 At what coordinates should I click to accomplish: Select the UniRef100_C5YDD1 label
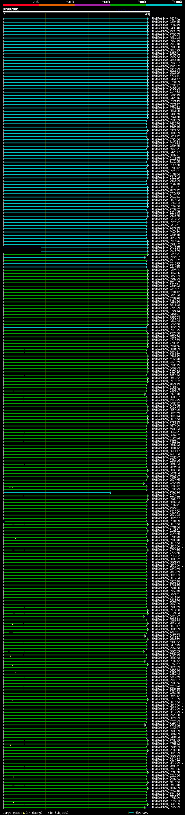[x=166, y=171]
